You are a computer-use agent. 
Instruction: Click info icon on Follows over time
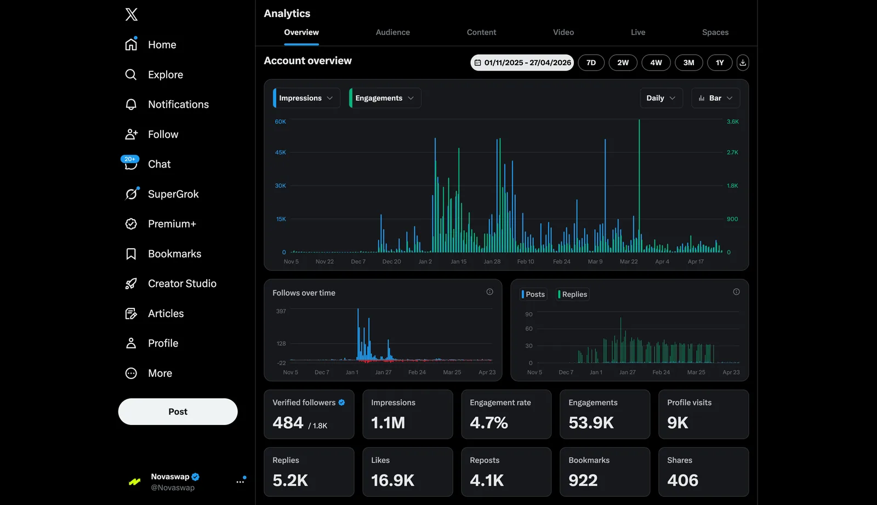[x=489, y=292]
